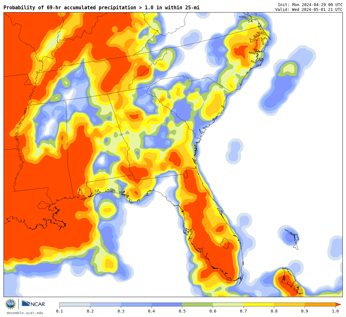Screen dimensions: 346x317
Task: Click the 0.7–0.8 yellow color bar segment
Action: click(x=259, y=304)
